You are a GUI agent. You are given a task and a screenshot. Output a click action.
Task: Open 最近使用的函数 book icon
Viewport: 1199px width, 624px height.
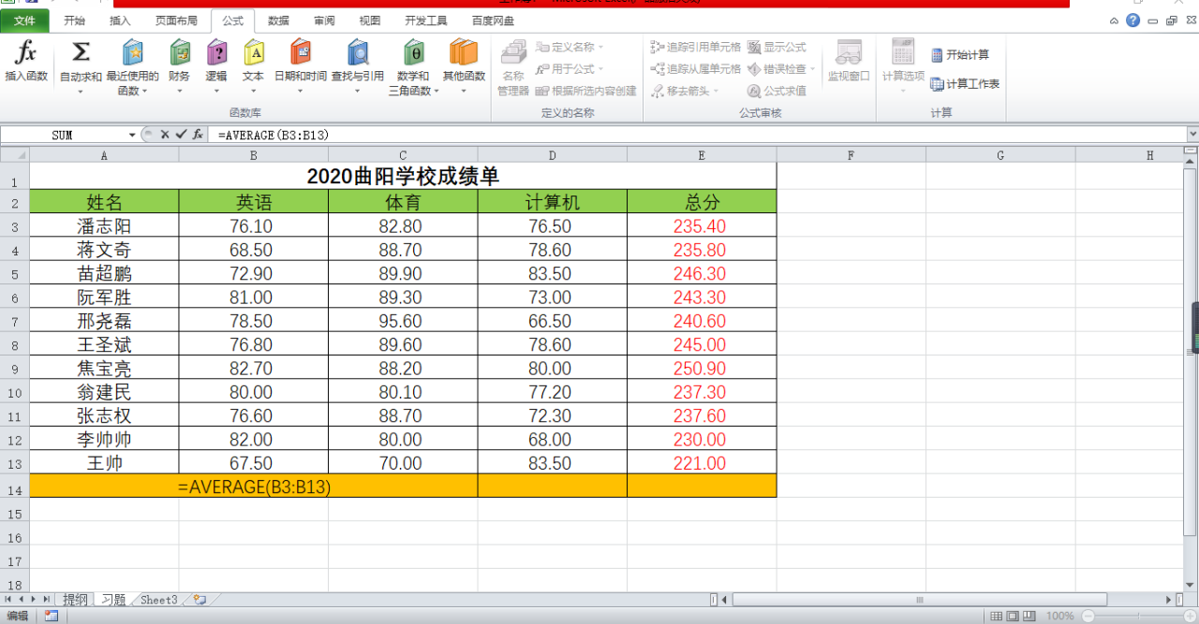click(x=132, y=52)
